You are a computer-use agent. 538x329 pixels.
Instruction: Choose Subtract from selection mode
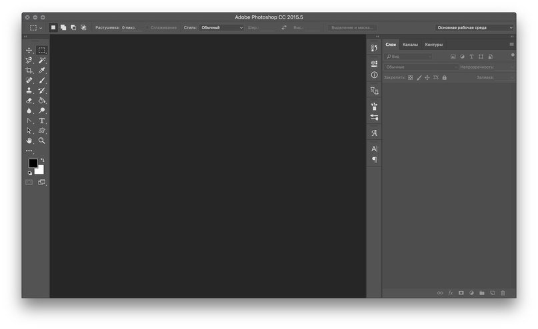73,27
